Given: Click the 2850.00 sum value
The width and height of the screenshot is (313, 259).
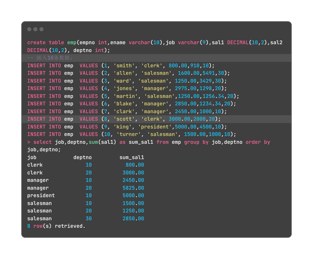Looking at the screenshot, I should pos(133,219).
